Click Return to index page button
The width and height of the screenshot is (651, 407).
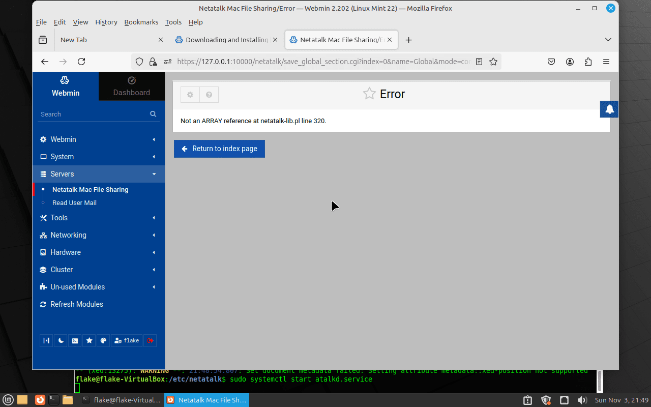point(219,149)
